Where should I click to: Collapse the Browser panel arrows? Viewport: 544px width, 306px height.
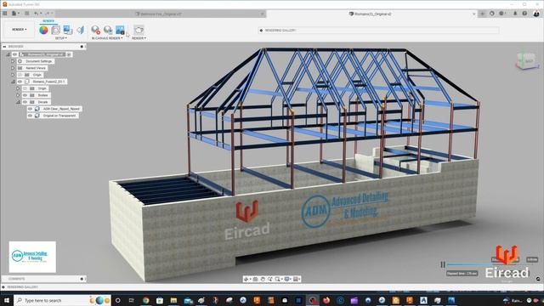pyautogui.click(x=4, y=46)
